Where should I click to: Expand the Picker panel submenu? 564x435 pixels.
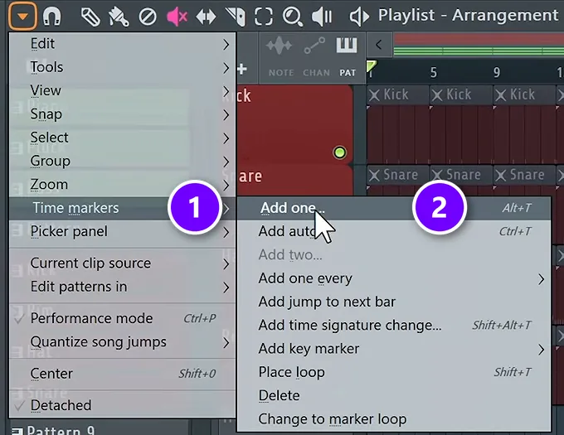pos(122,232)
